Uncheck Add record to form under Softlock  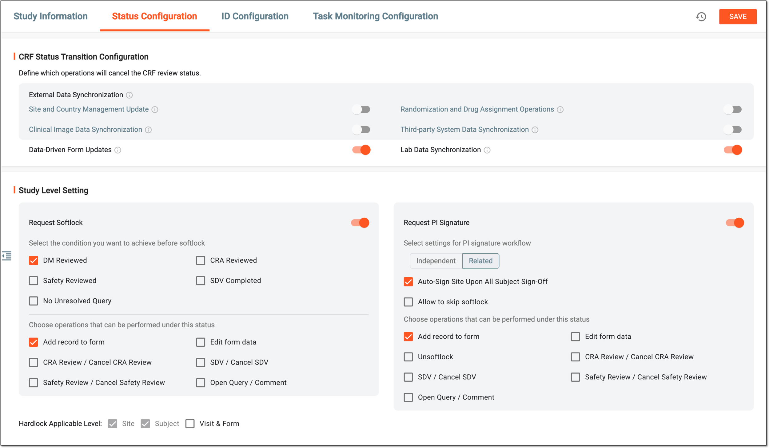(x=34, y=342)
